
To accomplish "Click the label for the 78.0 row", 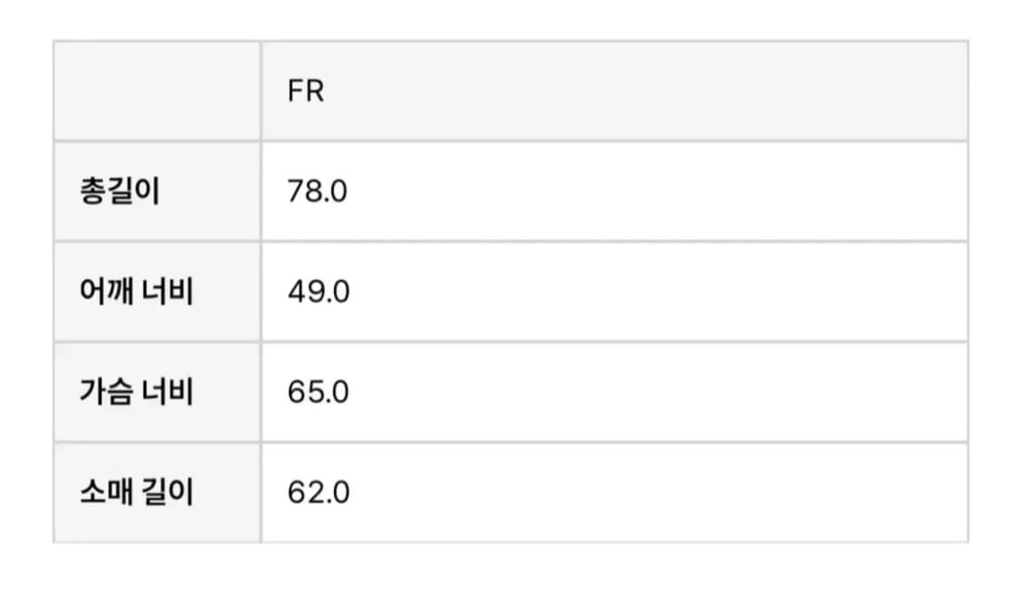I will [x=120, y=192].
